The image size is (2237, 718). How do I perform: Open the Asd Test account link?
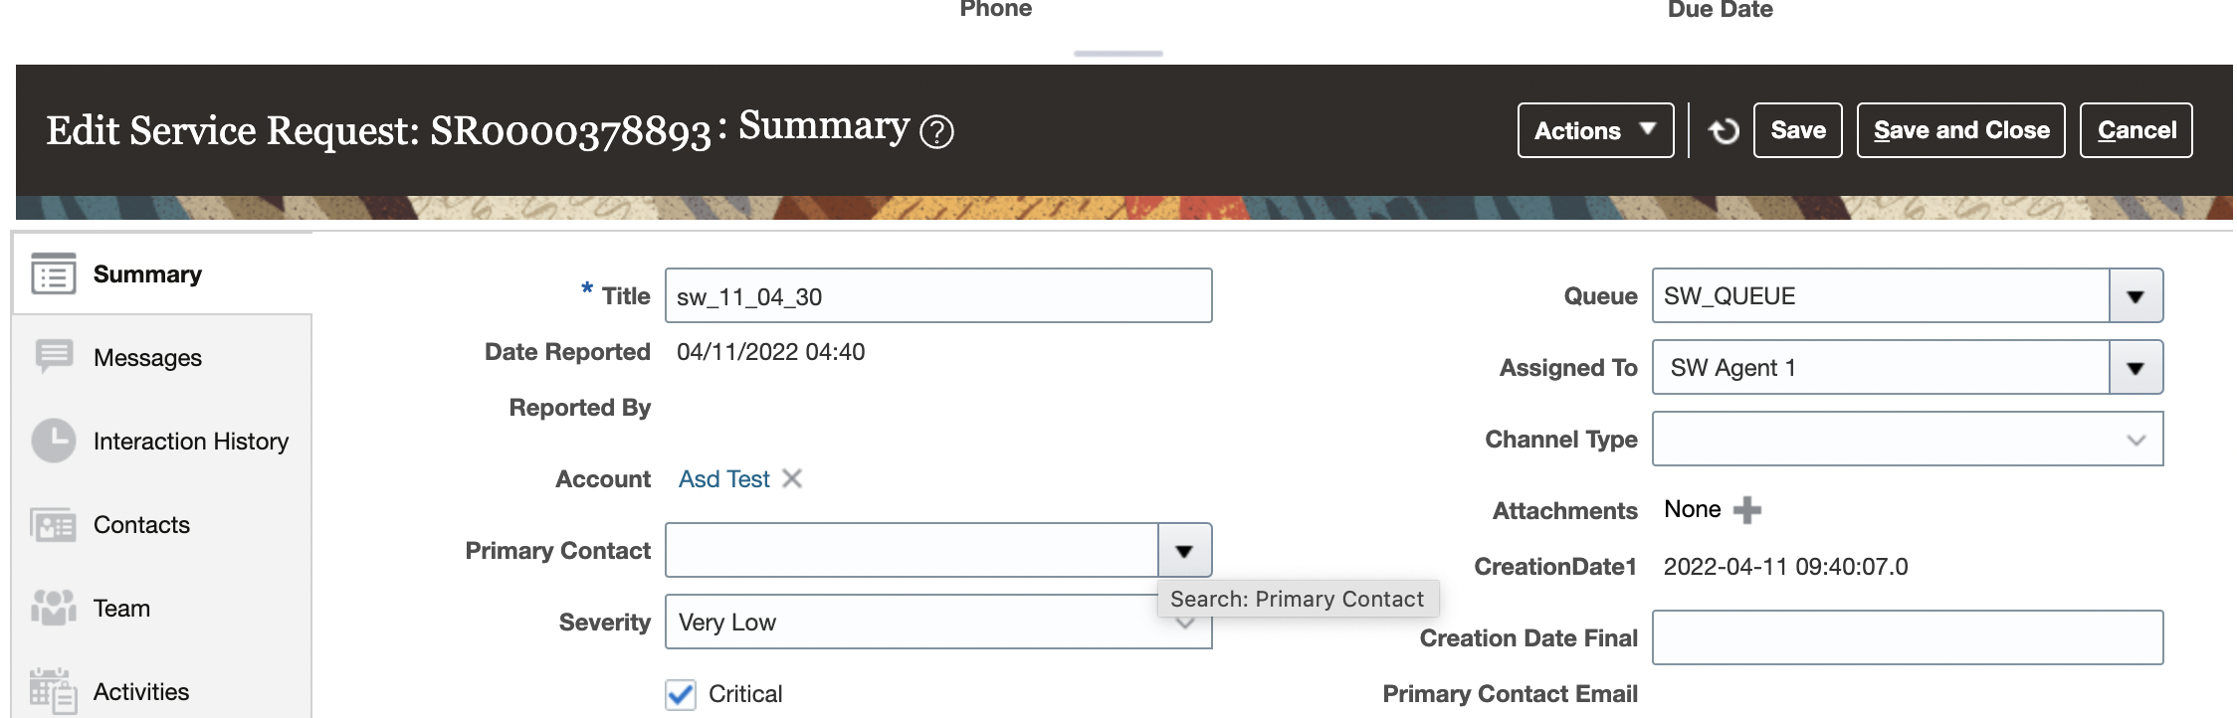pyautogui.click(x=723, y=479)
